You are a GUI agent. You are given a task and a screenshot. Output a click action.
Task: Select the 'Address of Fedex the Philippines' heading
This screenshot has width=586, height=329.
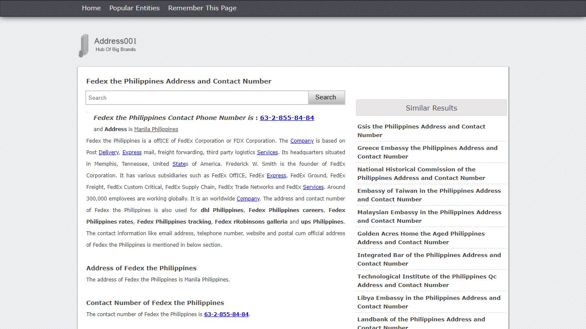(141, 268)
